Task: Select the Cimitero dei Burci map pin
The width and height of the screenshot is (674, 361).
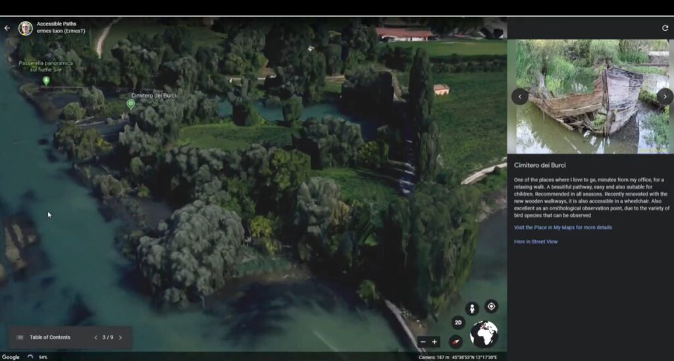Action: 131,104
